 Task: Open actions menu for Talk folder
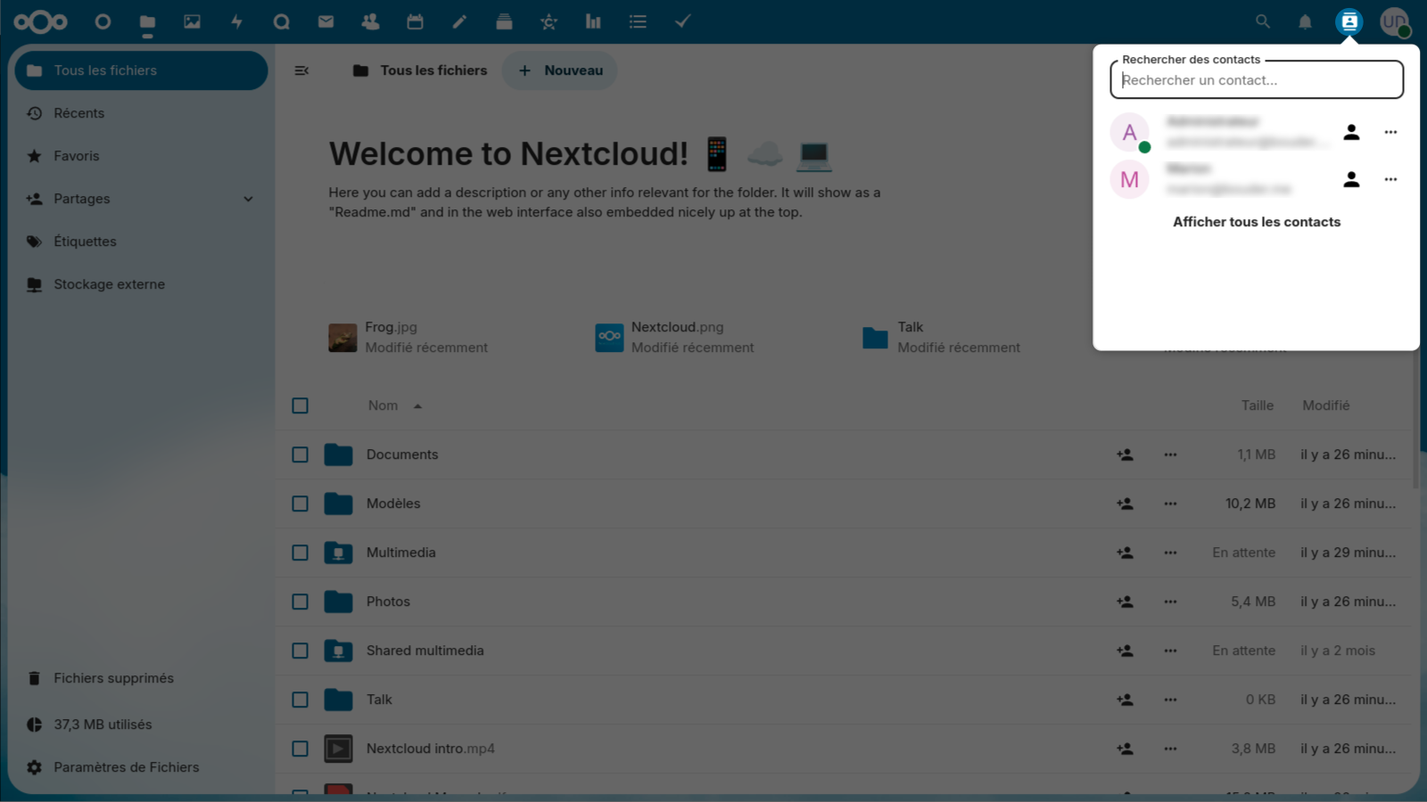click(x=1170, y=700)
